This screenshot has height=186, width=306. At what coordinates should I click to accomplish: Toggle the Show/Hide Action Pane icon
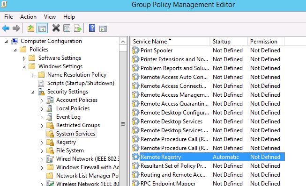tap(103, 29)
